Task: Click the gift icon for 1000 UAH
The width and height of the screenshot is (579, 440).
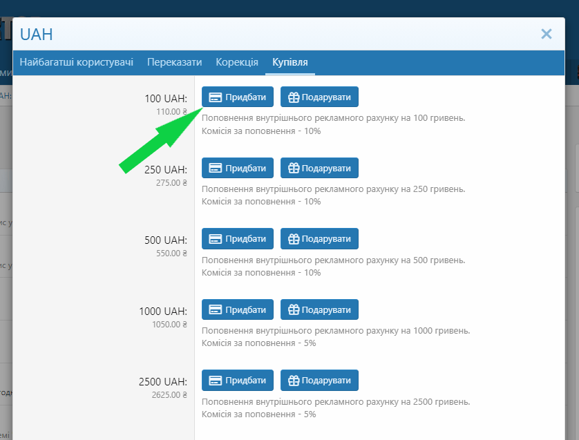Action: coord(293,309)
